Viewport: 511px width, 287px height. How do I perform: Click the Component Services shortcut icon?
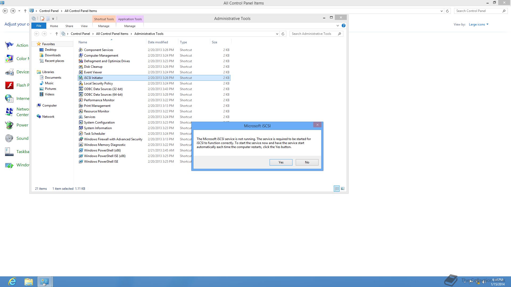tap(81, 50)
